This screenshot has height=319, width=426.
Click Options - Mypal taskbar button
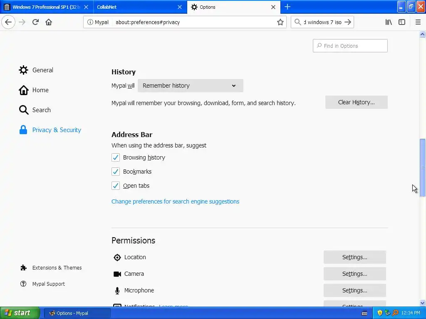pyautogui.click(x=77, y=313)
